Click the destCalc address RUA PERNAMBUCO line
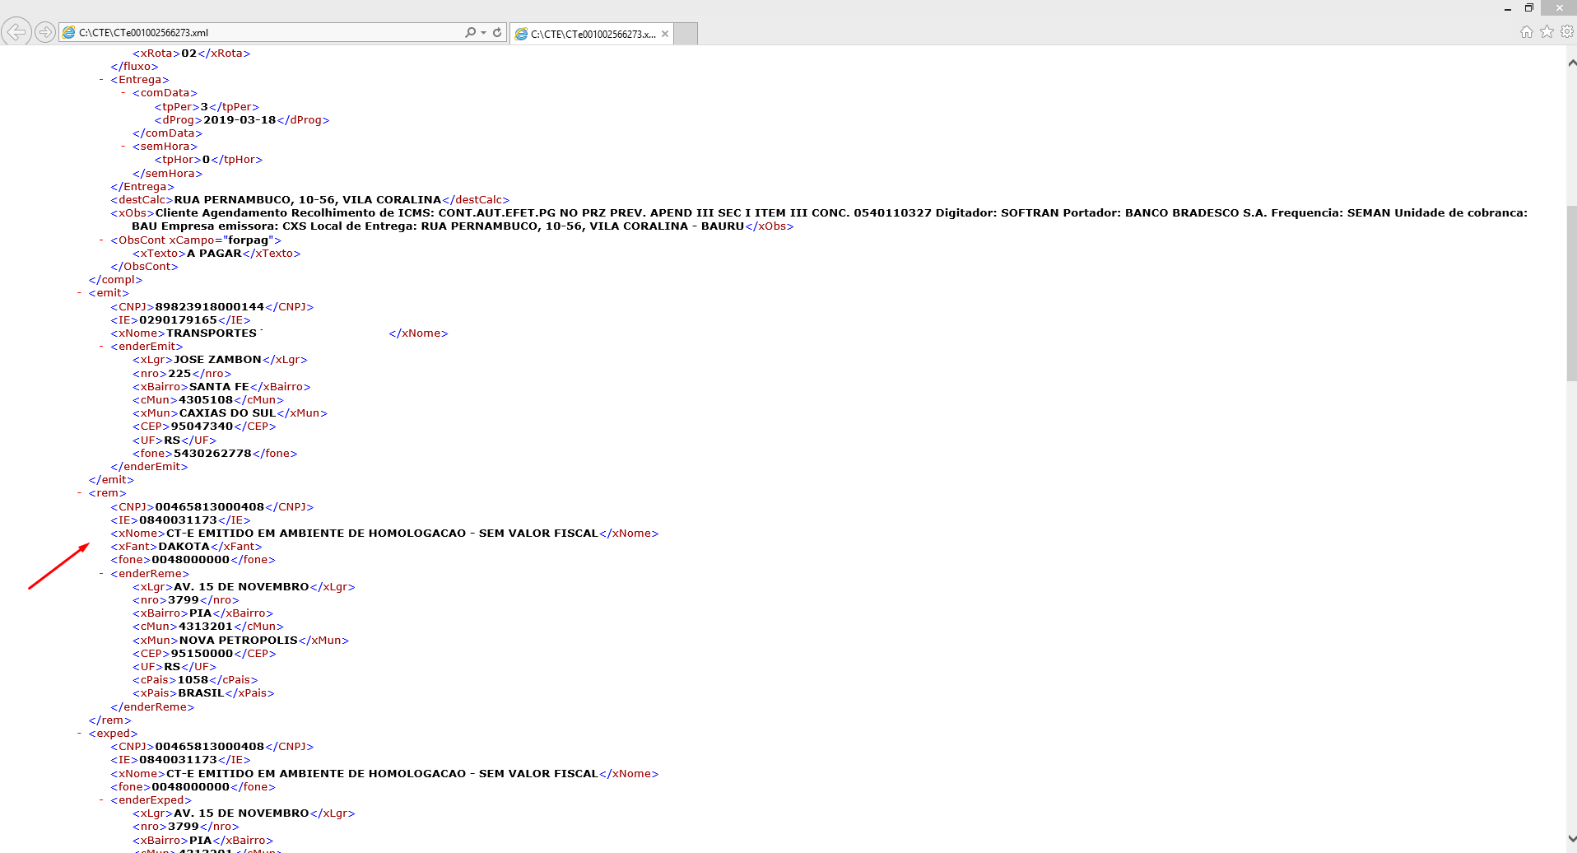The height and width of the screenshot is (853, 1577). (x=308, y=200)
